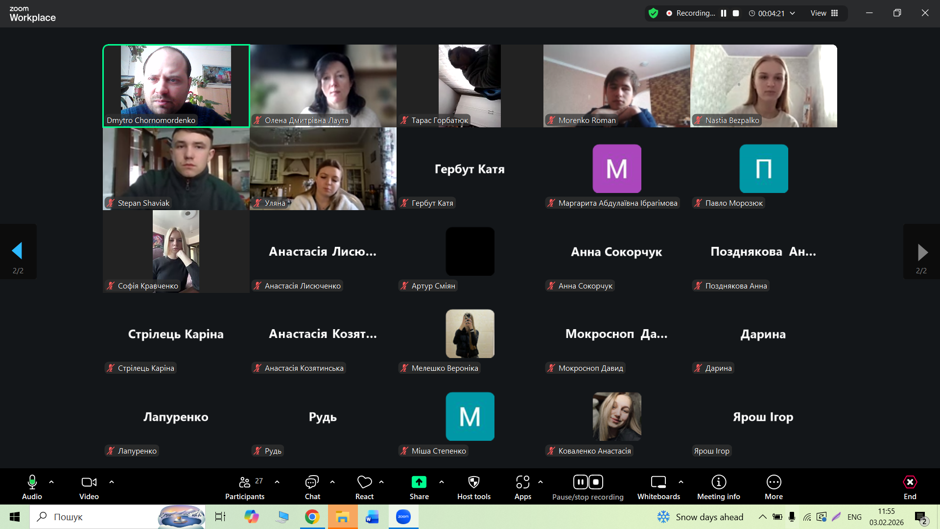Expand the video options chevron
The image size is (940, 529).
(x=112, y=482)
